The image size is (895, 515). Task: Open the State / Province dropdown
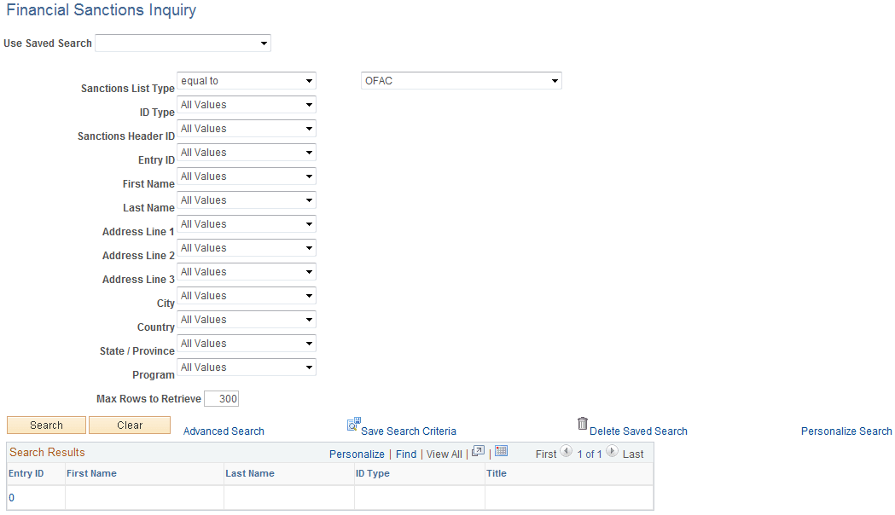[247, 344]
